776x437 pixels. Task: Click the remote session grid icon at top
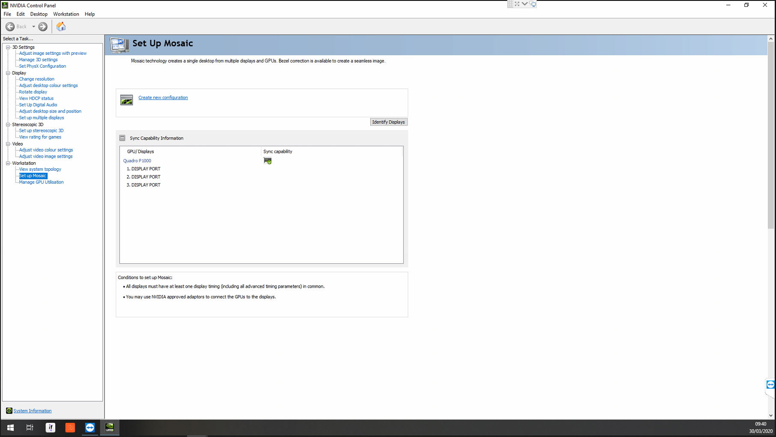[510, 4]
